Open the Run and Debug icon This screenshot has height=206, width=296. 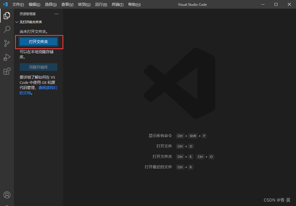click(7, 57)
